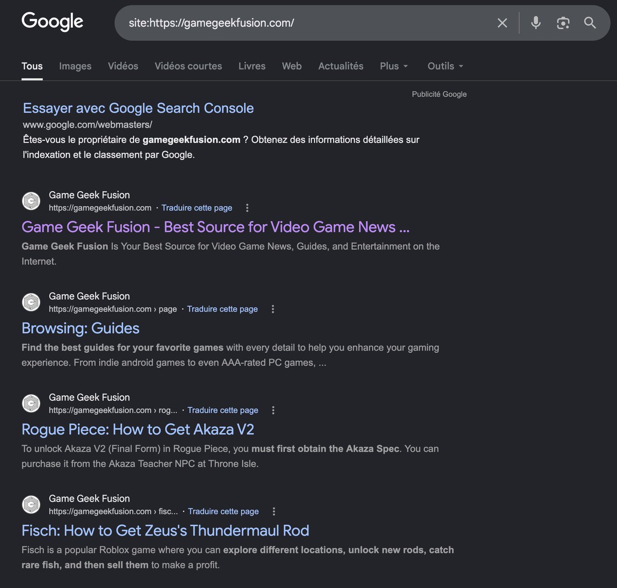Expand the Outils dropdown
This screenshot has width=617, height=588.
pos(445,66)
